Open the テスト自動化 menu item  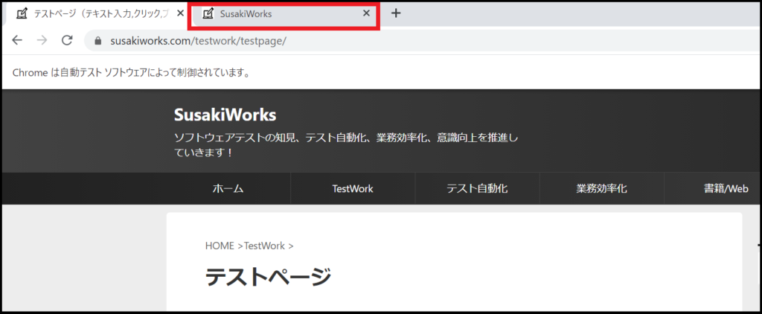pyautogui.click(x=477, y=188)
